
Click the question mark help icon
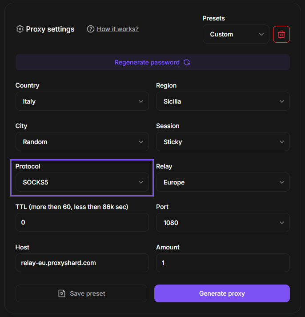point(91,29)
